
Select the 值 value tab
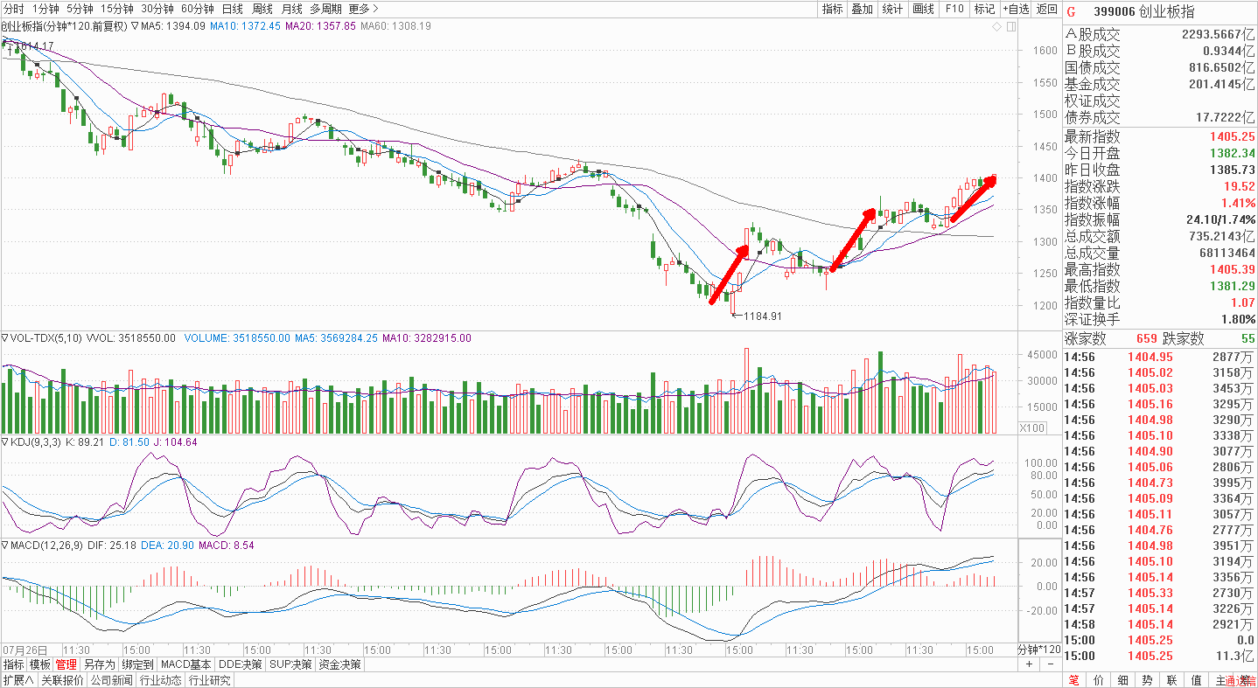click(1196, 680)
